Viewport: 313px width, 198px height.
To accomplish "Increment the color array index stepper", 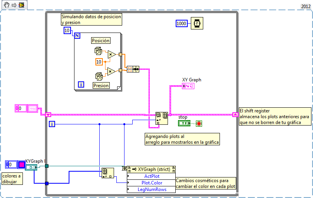I will [x=7, y=163].
